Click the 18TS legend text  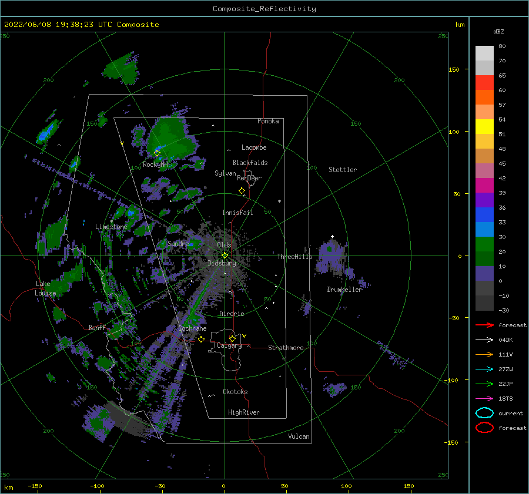coord(505,399)
